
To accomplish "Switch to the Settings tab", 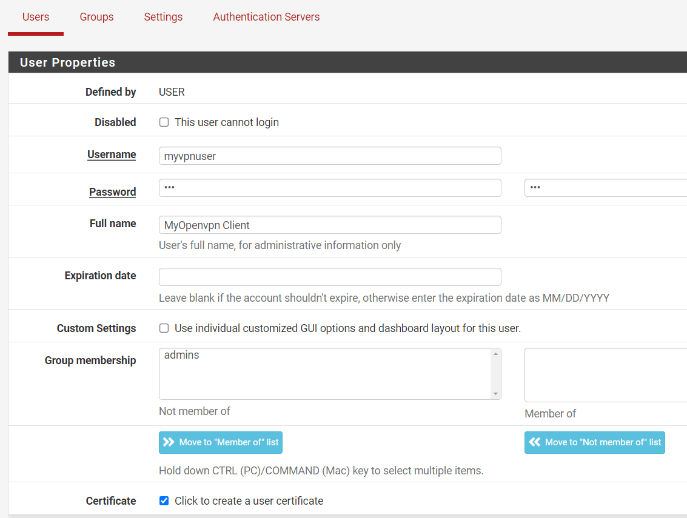I will [x=163, y=17].
